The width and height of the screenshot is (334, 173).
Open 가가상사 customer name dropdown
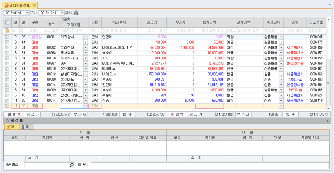click(x=86, y=37)
